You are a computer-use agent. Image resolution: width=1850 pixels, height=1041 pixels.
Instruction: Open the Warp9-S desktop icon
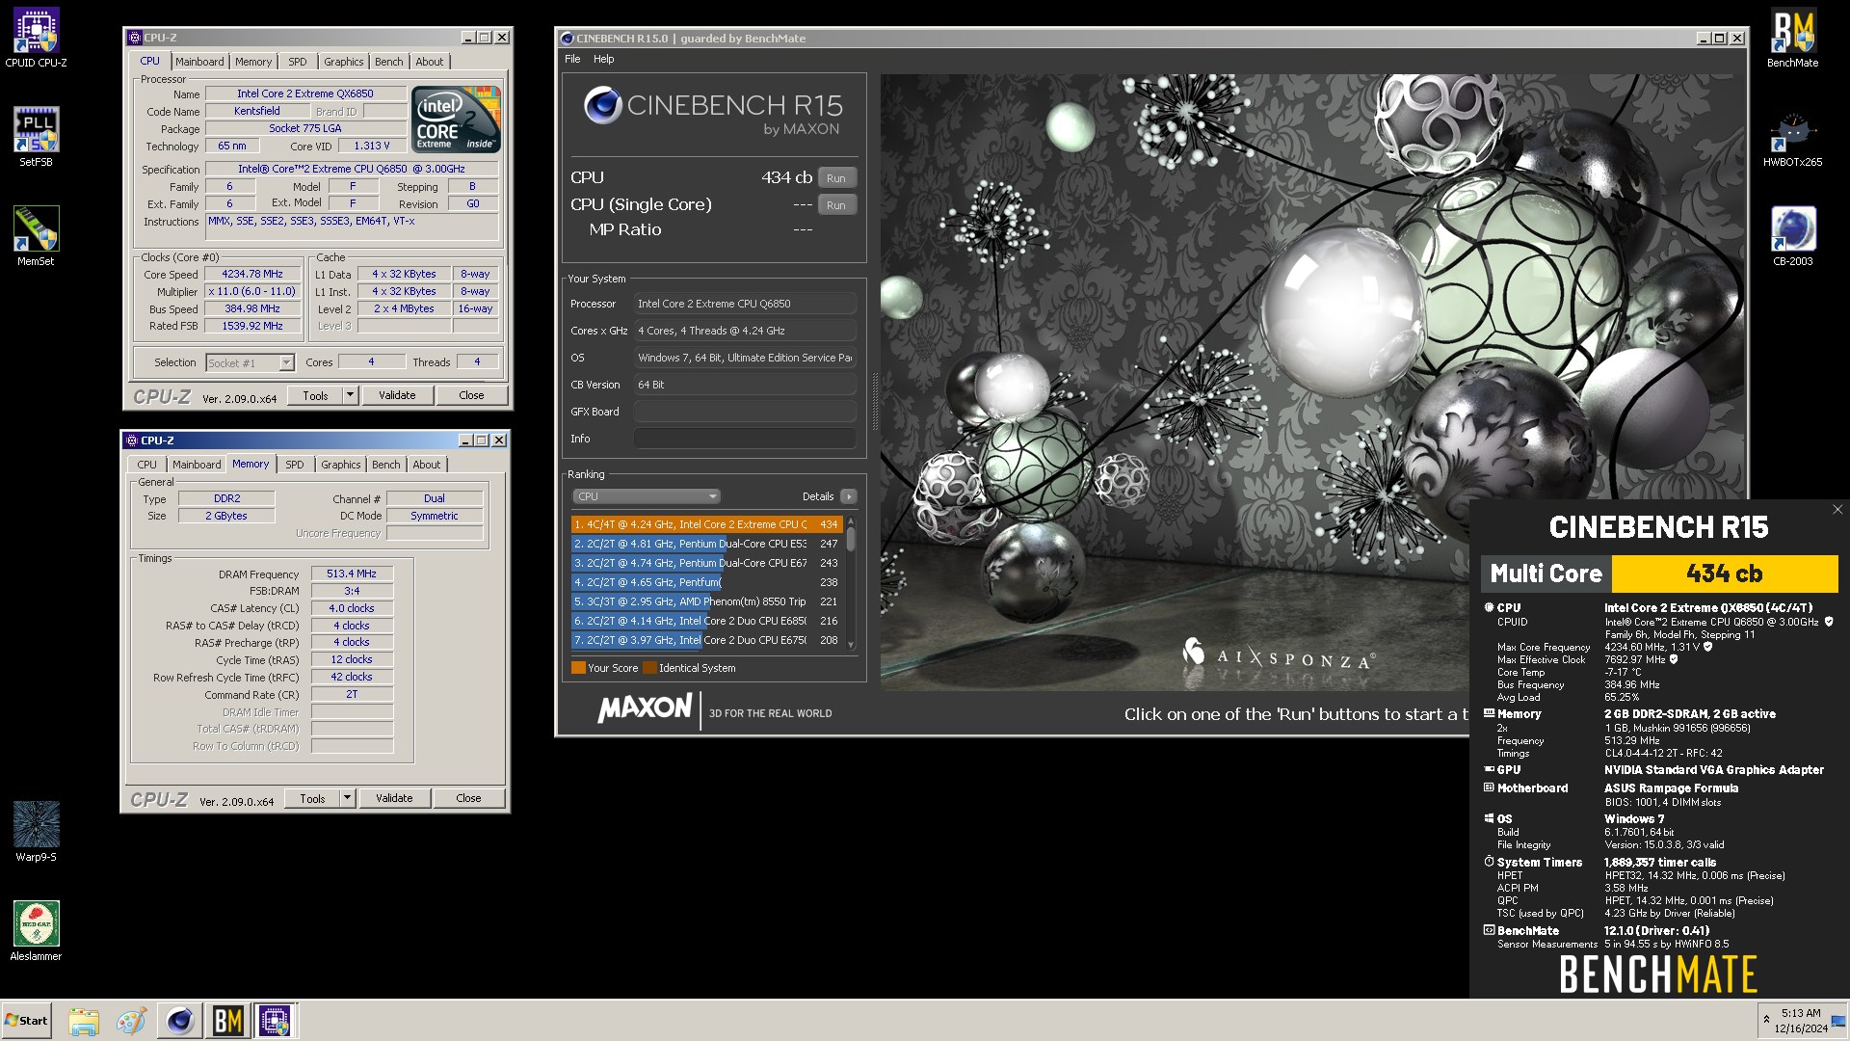36,833
